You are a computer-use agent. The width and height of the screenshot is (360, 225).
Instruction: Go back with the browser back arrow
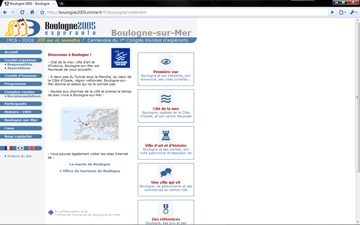tap(5, 12)
